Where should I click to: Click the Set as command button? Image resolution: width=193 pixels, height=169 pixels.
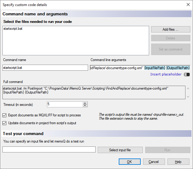[170, 49]
